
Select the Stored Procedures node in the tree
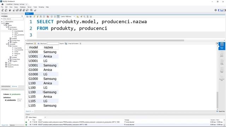[x=13, y=65]
